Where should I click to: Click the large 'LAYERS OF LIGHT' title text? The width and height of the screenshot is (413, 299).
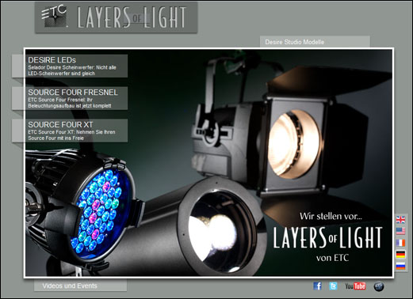327,238
